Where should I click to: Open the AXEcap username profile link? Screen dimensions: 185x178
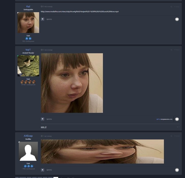(28, 136)
